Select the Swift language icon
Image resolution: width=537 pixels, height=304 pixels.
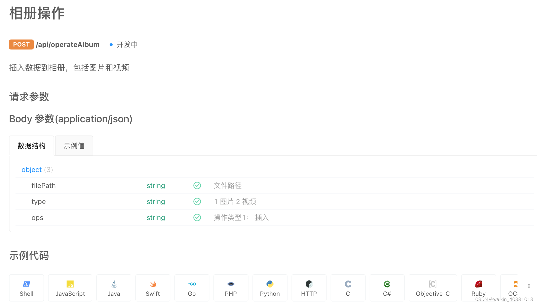[153, 288]
